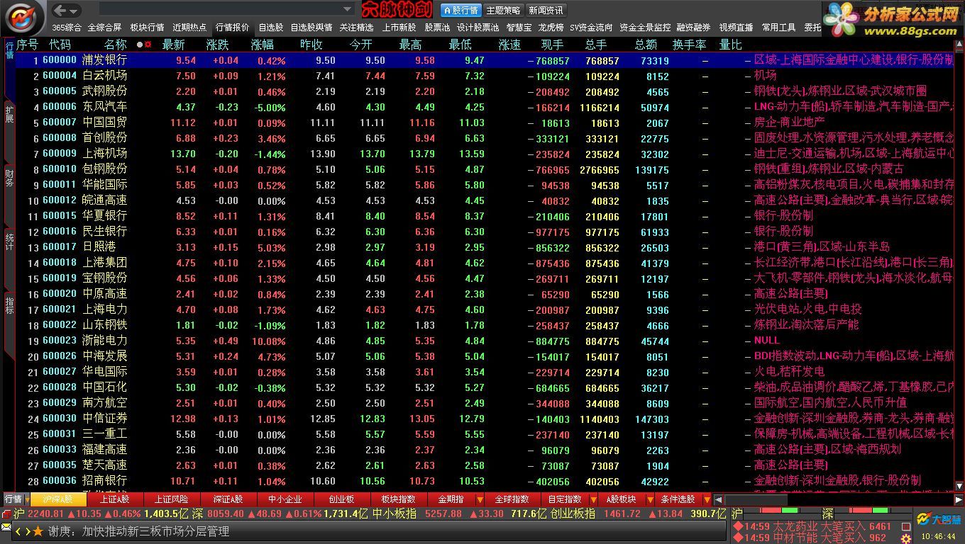Click into the top stock search field

[x=220, y=10]
